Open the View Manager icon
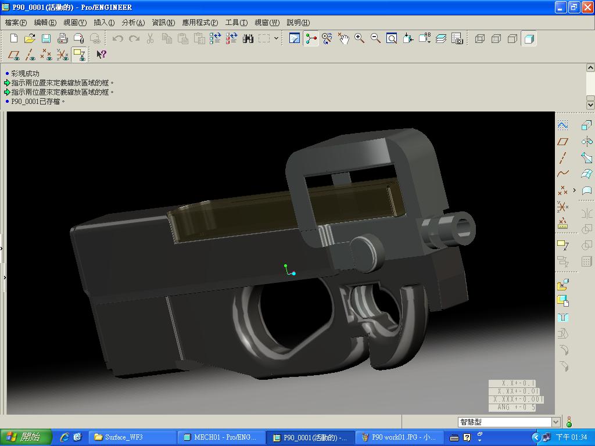The image size is (595, 446). point(457,38)
